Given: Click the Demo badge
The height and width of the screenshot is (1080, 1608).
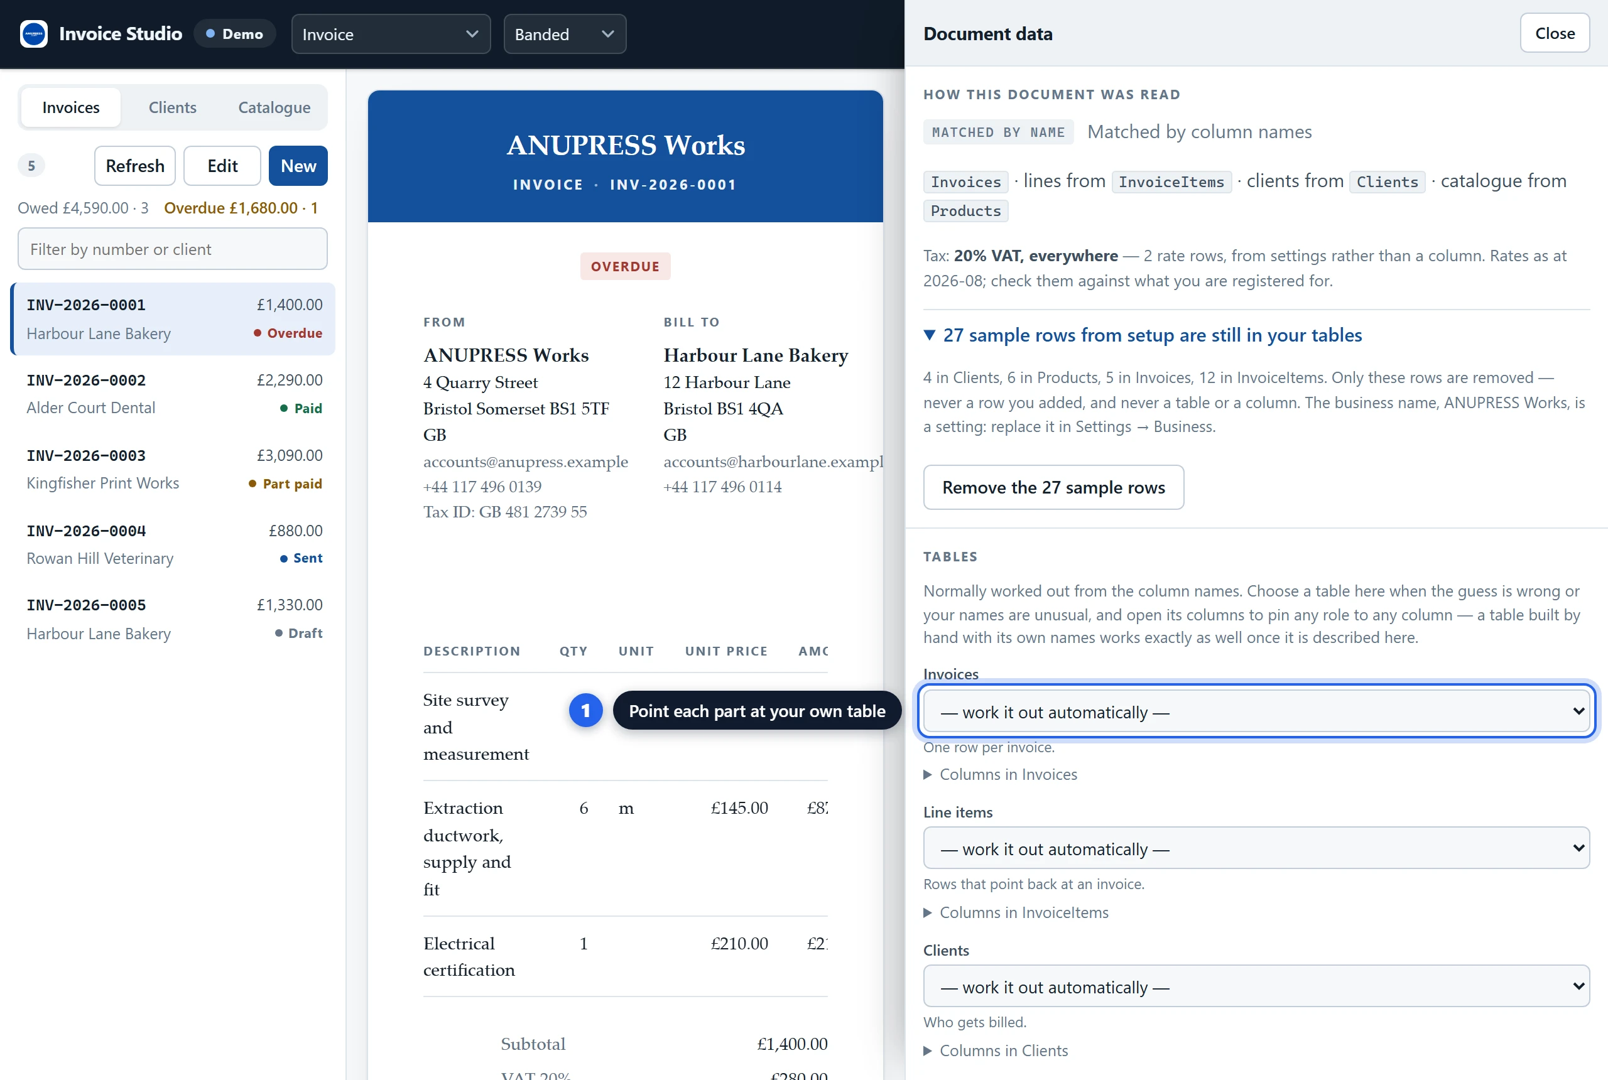Looking at the screenshot, I should tap(235, 34).
